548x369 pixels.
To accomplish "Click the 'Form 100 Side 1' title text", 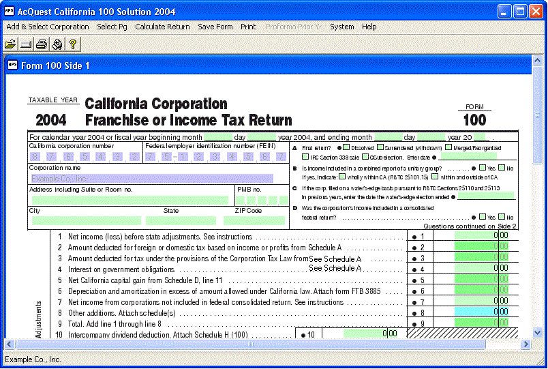I will click(x=56, y=65).
